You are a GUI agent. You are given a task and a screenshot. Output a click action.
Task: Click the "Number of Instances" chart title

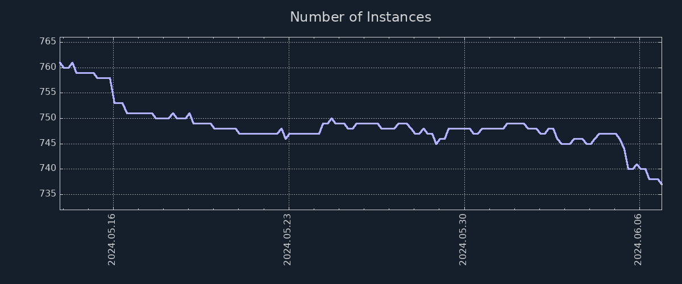point(360,17)
